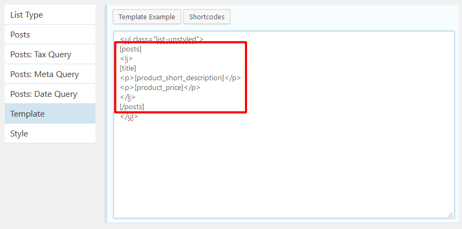The height and width of the screenshot is (229, 462).
Task: Click the [/posts] closing shortcode line
Action: coord(132,106)
